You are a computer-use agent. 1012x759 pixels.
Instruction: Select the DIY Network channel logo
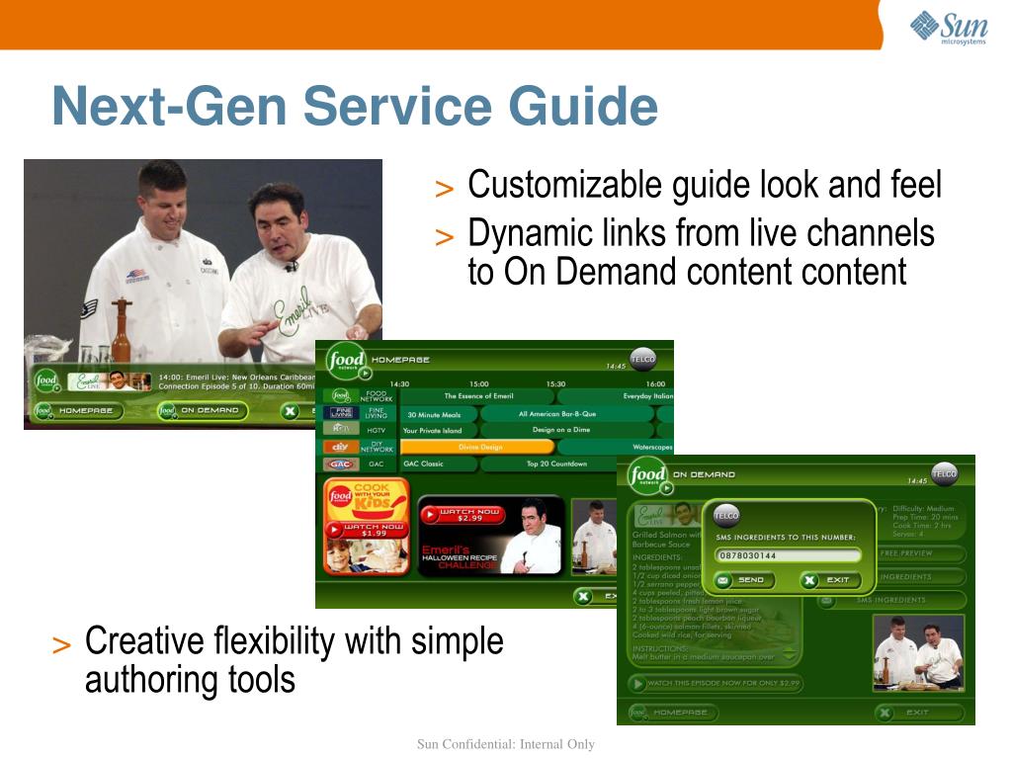pyautogui.click(x=341, y=447)
